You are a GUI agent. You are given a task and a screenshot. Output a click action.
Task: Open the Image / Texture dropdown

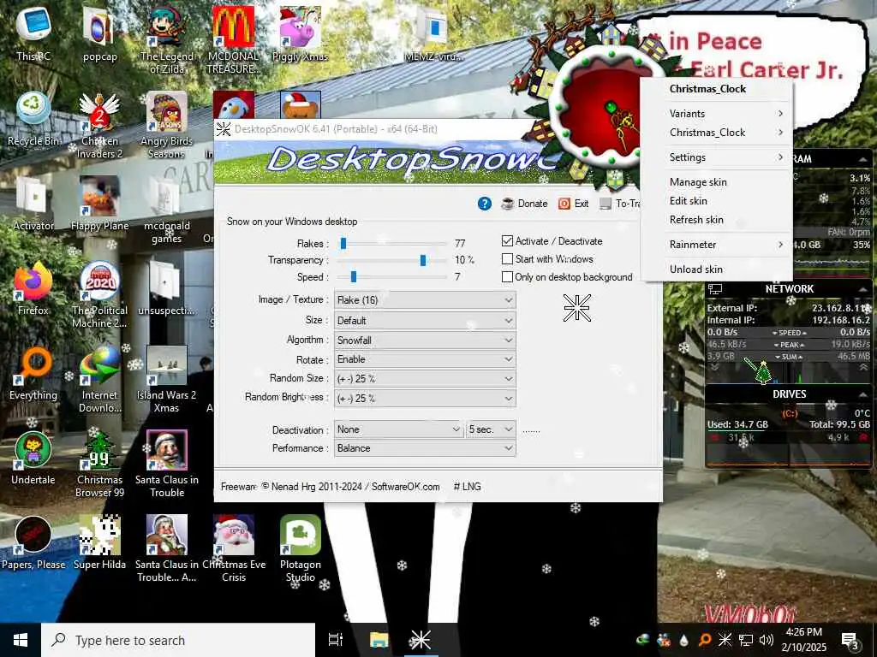click(x=425, y=300)
